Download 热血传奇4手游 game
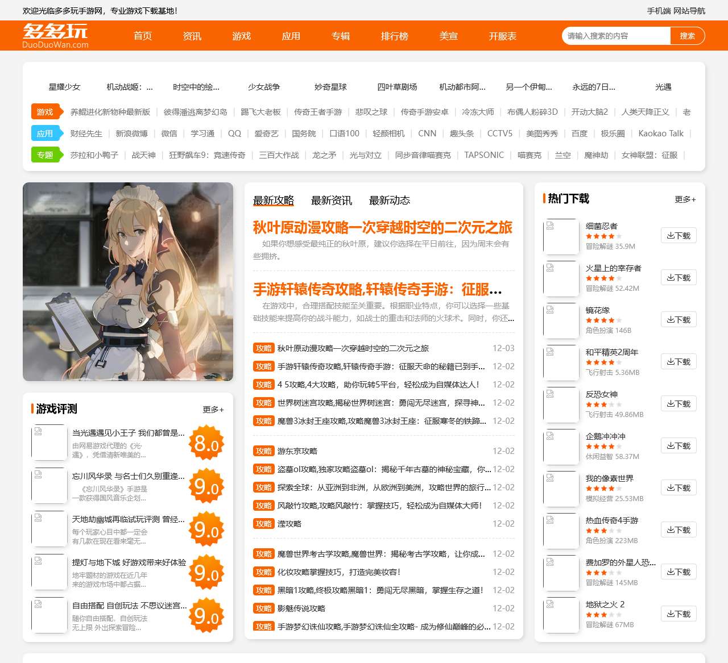This screenshot has height=663, width=728. [679, 530]
